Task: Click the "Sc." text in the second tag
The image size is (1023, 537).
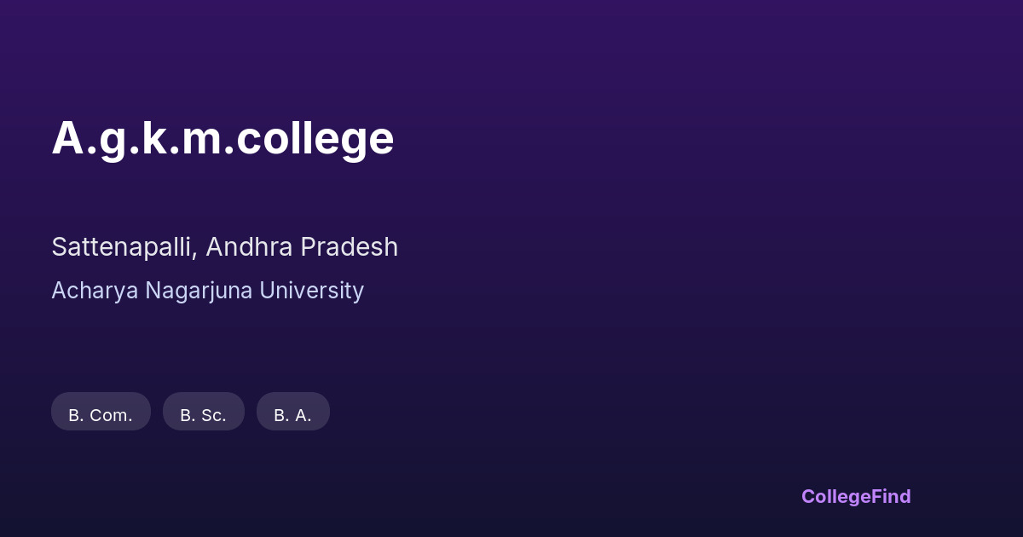Action: 212,415
